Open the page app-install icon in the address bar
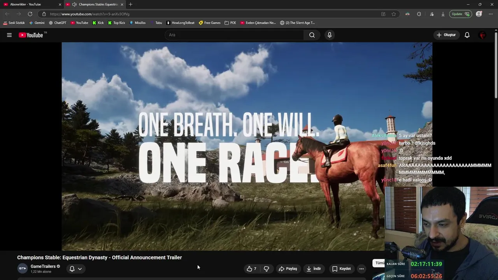The width and height of the screenshot is (498, 280). [383, 14]
